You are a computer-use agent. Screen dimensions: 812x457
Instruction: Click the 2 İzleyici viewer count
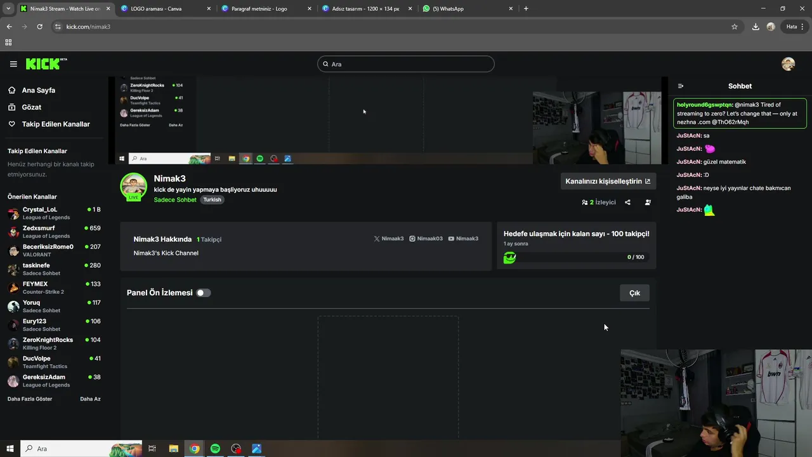click(x=599, y=202)
